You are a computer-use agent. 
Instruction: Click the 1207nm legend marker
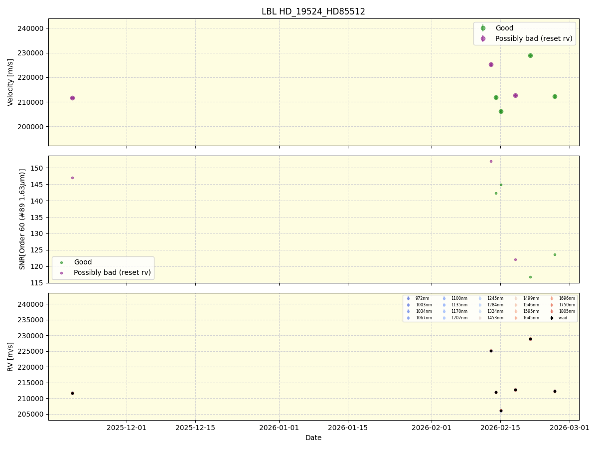tap(444, 318)
